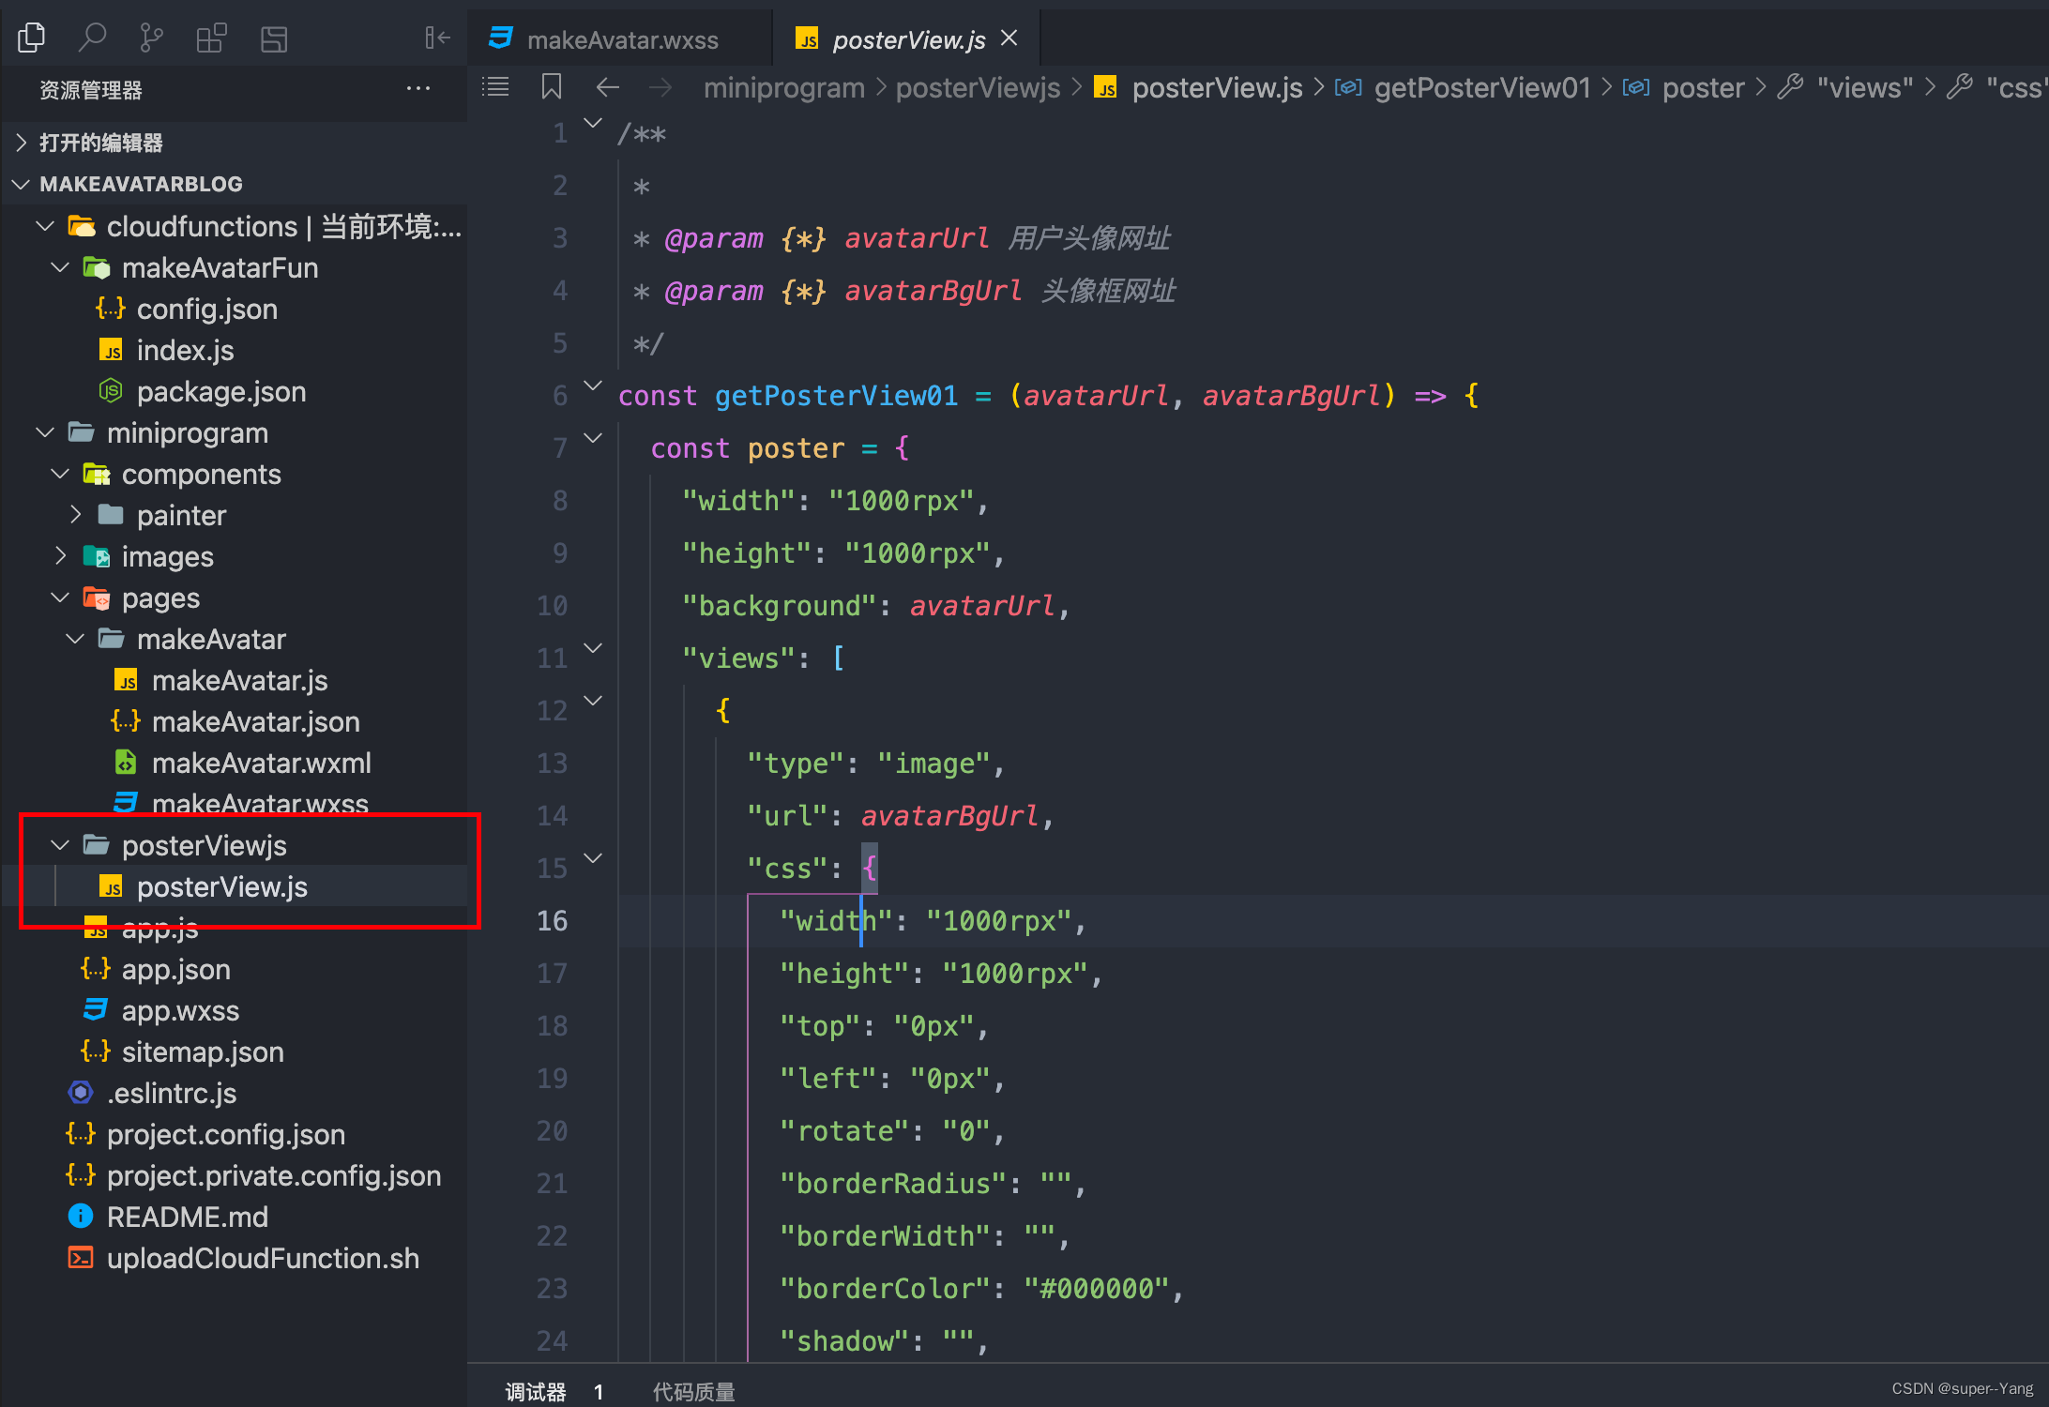Image resolution: width=2049 pixels, height=1407 pixels.
Task: Click the save-layout icon in activity bar
Action: pyautogui.click(x=273, y=38)
